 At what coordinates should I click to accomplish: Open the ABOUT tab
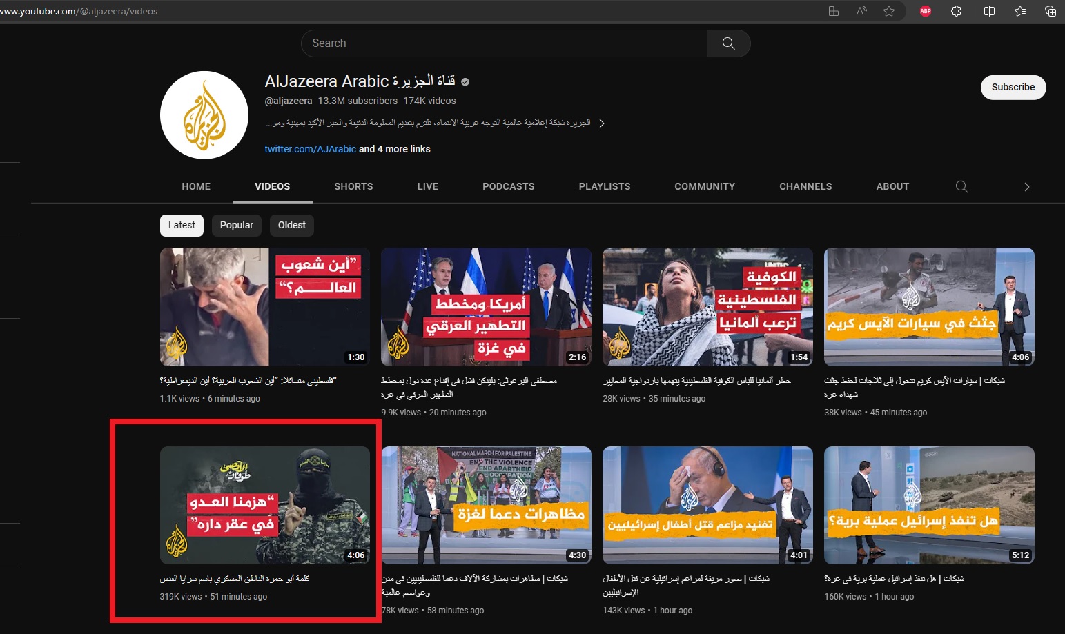click(x=892, y=186)
